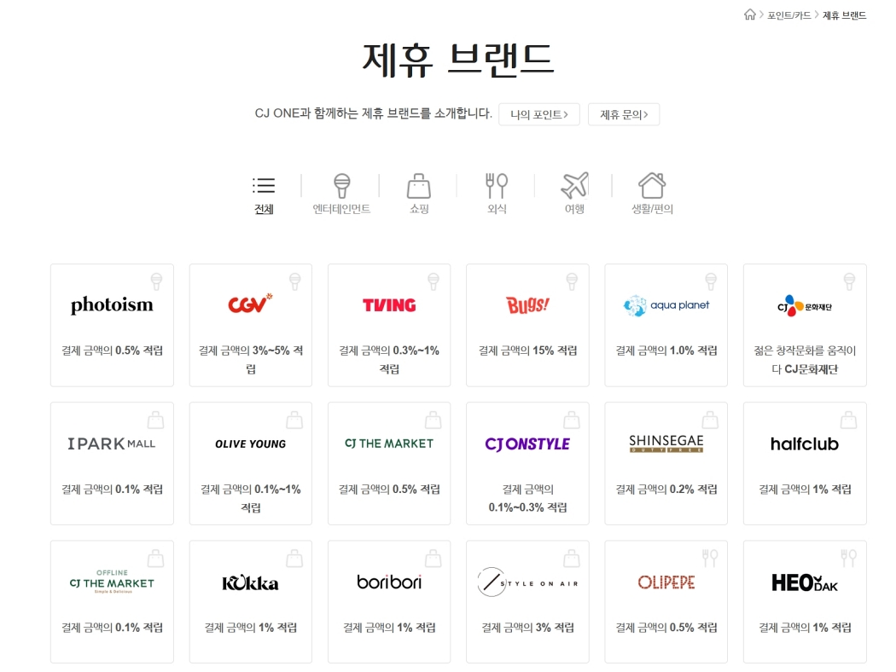Open the Kukka brand logo
Screen dimensions: 896x672
coord(250,583)
